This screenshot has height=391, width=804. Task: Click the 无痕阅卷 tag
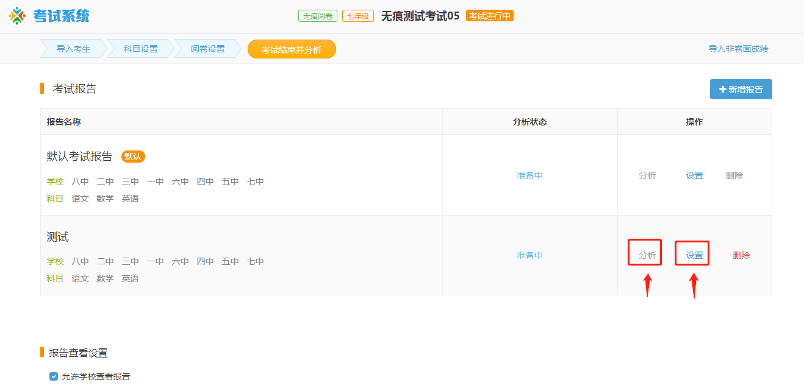[x=318, y=16]
